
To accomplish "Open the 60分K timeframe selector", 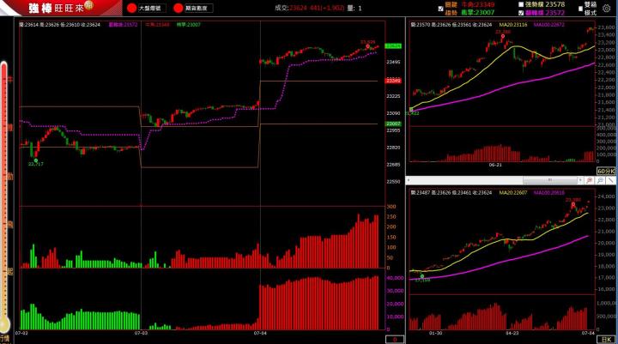I will [x=606, y=172].
